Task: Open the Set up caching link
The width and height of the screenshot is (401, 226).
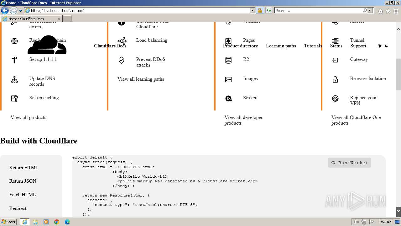Action: pos(44,98)
